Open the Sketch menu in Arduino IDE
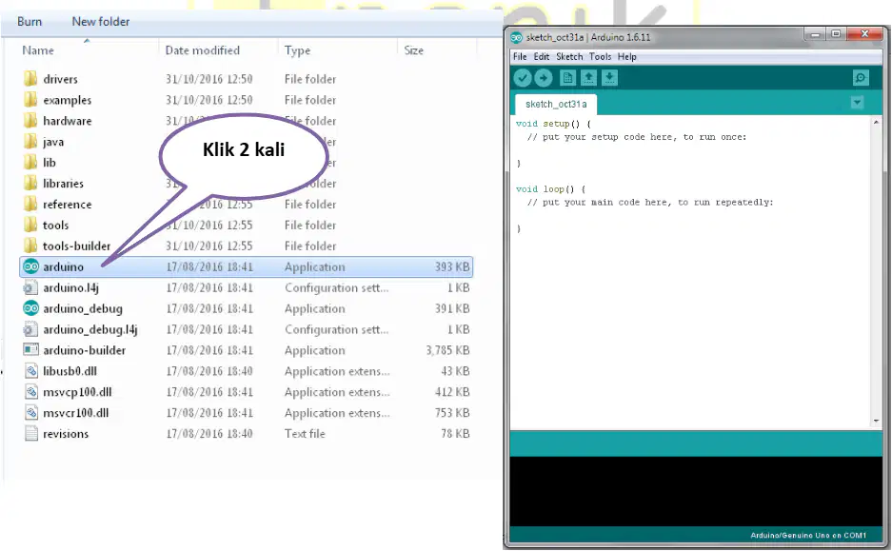This screenshot has width=892, height=551. 569,57
